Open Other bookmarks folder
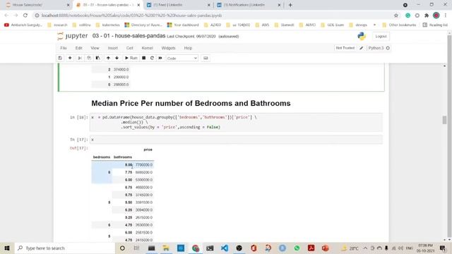This screenshot has width=452, height=254. pyautogui.click(x=399, y=25)
